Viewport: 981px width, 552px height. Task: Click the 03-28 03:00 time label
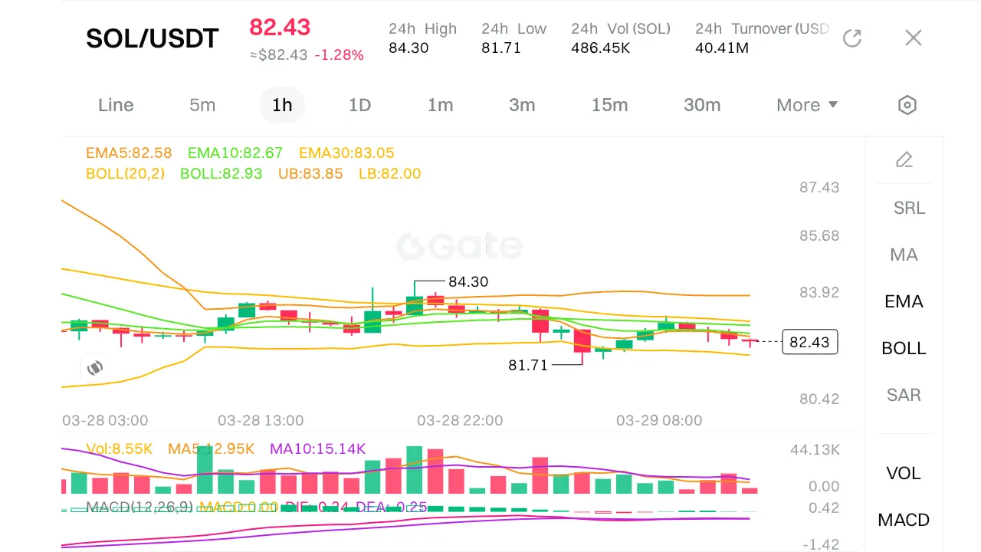pos(105,420)
